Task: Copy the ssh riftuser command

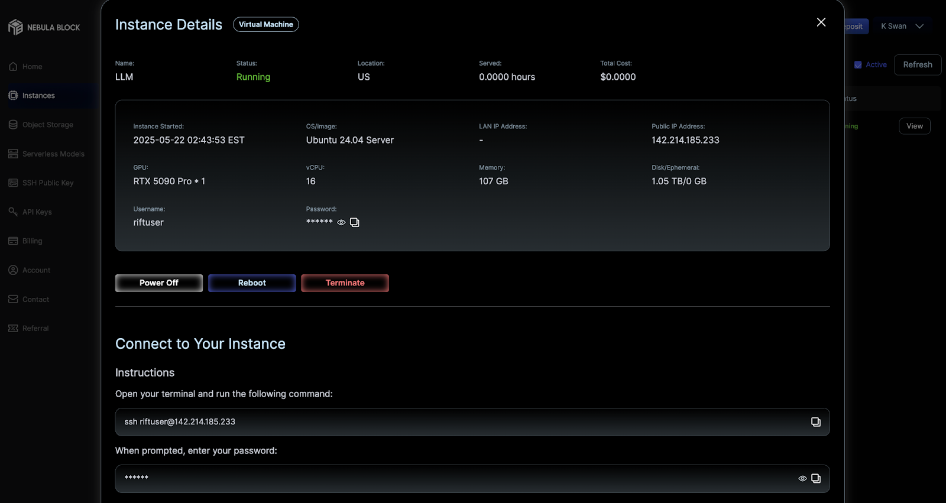Action: pyautogui.click(x=816, y=422)
